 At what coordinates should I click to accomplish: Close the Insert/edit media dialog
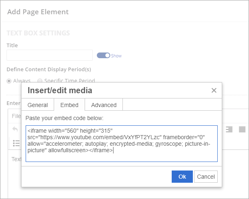214,90
